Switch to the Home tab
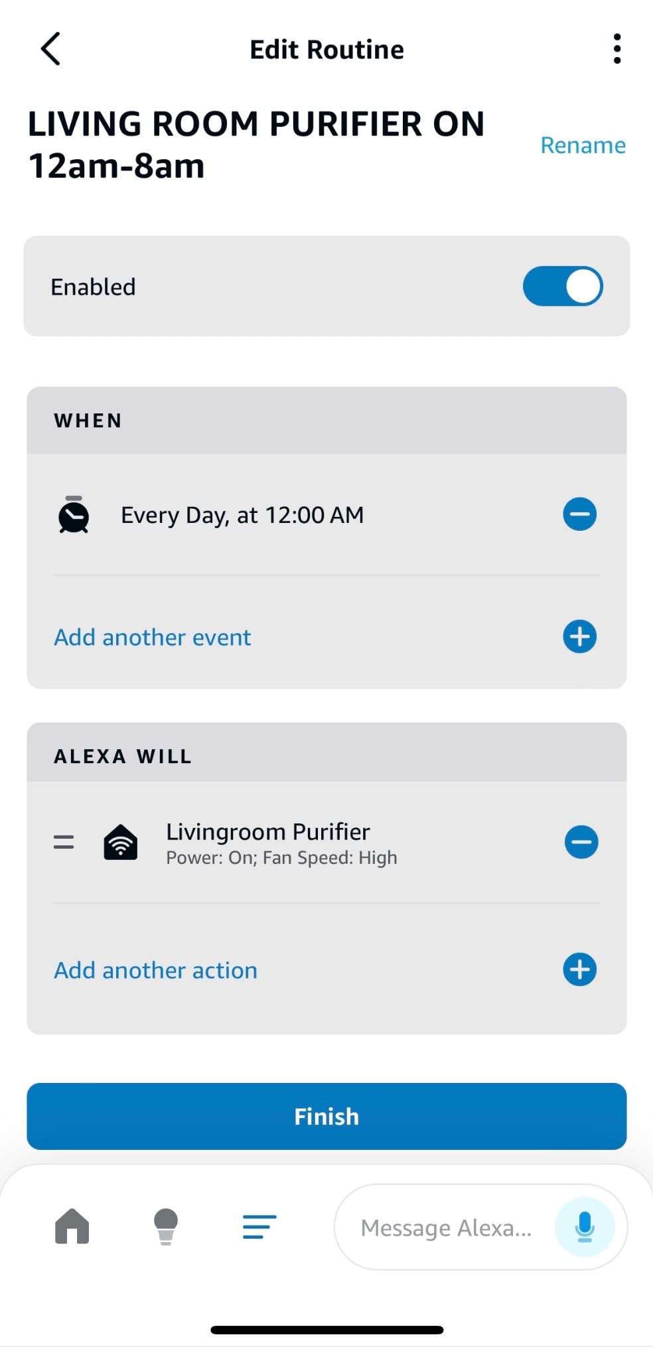Viewport: 653px width, 1347px height. point(72,1226)
